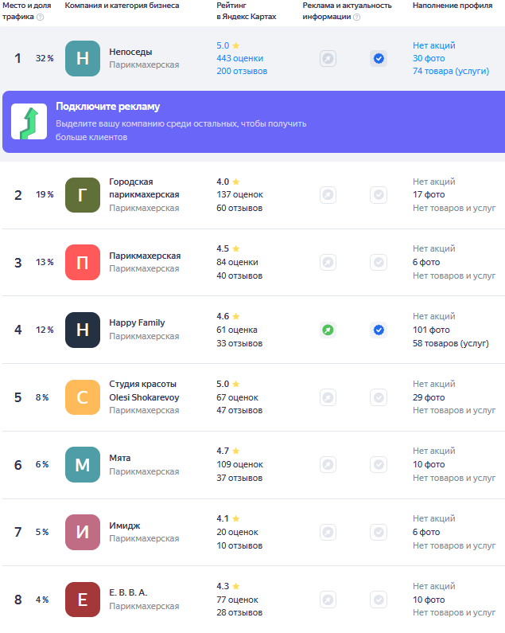
Task: Click the gray verification badge in Имидж row
Action: coord(379,532)
